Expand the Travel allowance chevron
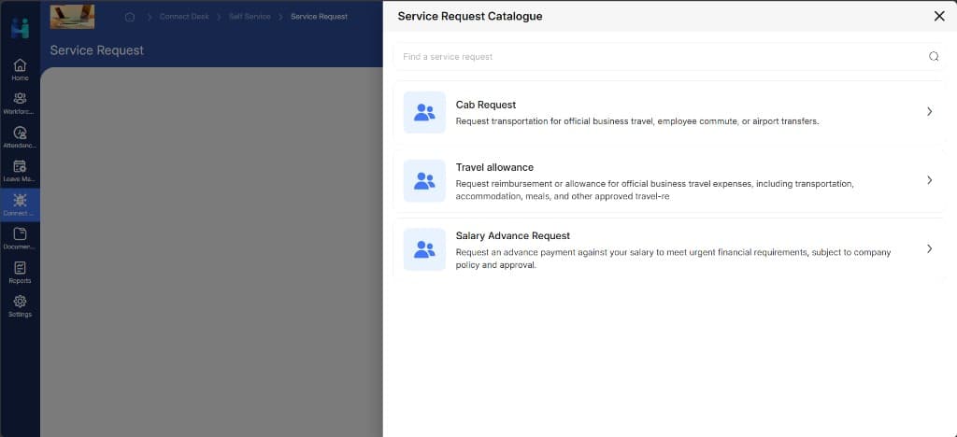This screenshot has width=957, height=437. 930,180
